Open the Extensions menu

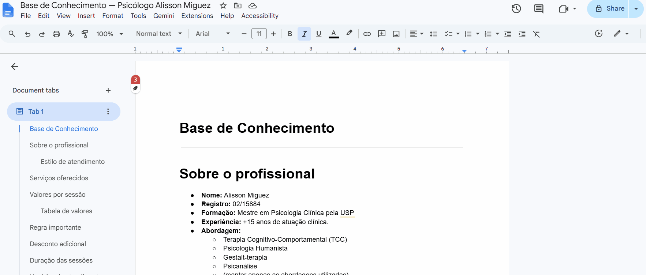click(x=197, y=16)
